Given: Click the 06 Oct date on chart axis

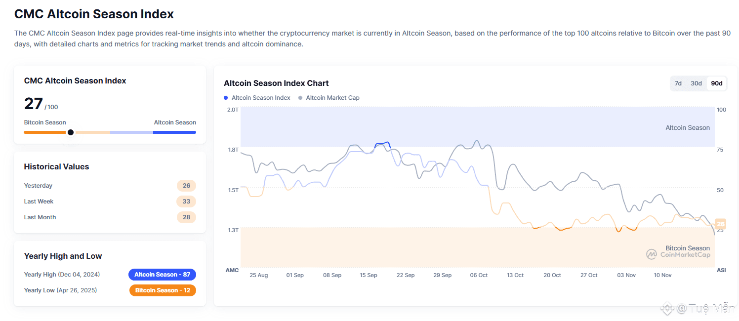Looking at the screenshot, I should point(479,275).
